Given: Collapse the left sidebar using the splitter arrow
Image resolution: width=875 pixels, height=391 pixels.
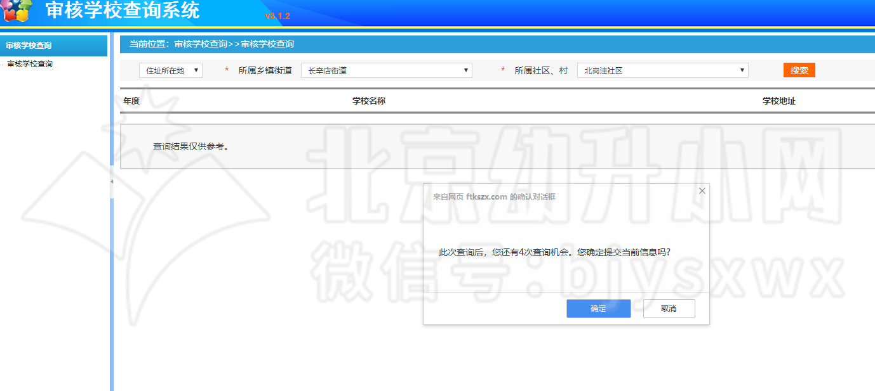Looking at the screenshot, I should coord(112,182).
